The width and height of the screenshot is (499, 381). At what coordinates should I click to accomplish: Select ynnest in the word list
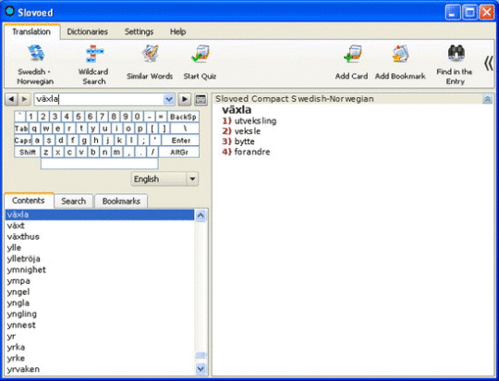tap(99, 325)
